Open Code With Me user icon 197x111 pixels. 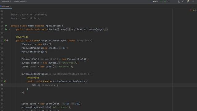179,2
